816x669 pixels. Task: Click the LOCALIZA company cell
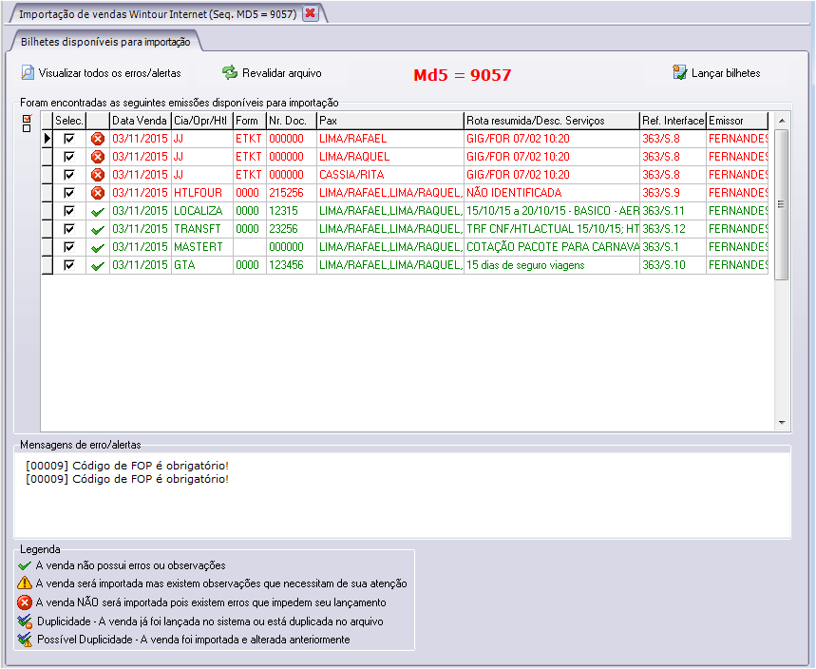coord(202,211)
